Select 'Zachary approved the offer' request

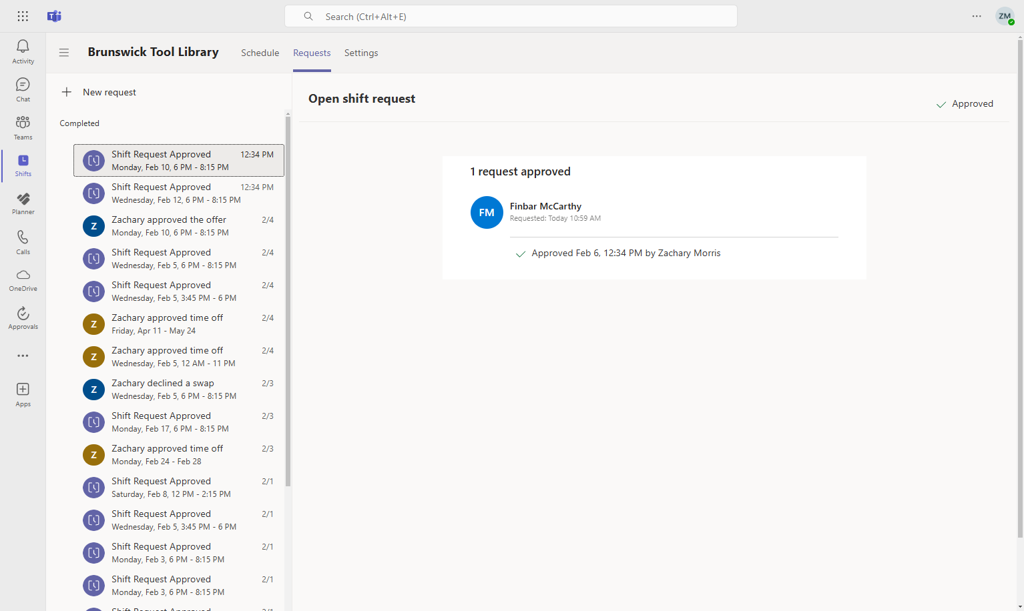(x=179, y=225)
